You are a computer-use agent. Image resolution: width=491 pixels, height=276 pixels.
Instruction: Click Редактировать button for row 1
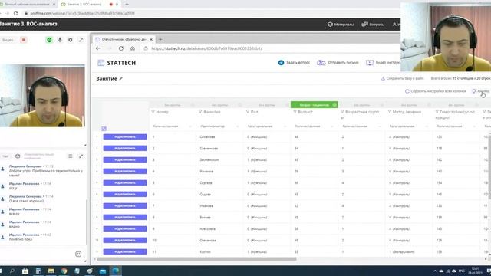click(x=125, y=136)
